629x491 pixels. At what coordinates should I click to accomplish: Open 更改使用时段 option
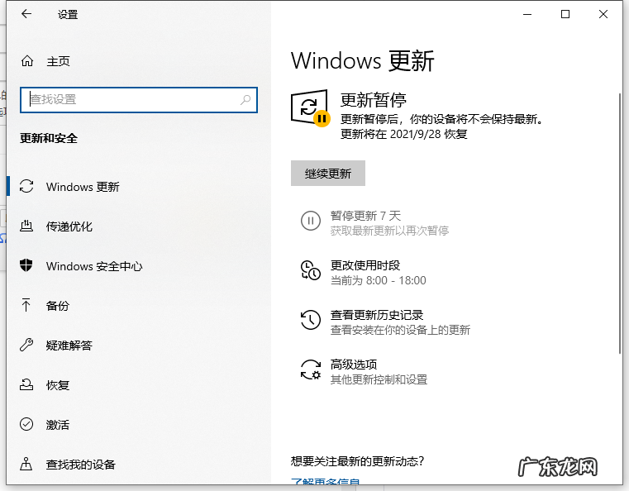(x=365, y=265)
